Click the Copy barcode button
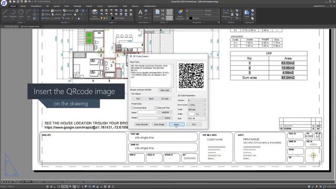 click(x=142, y=124)
